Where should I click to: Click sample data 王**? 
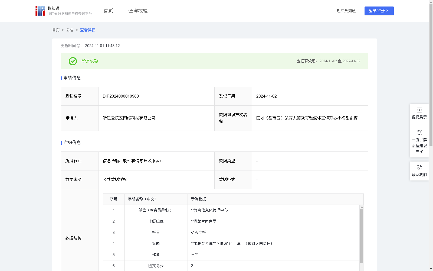pyautogui.click(x=194, y=255)
